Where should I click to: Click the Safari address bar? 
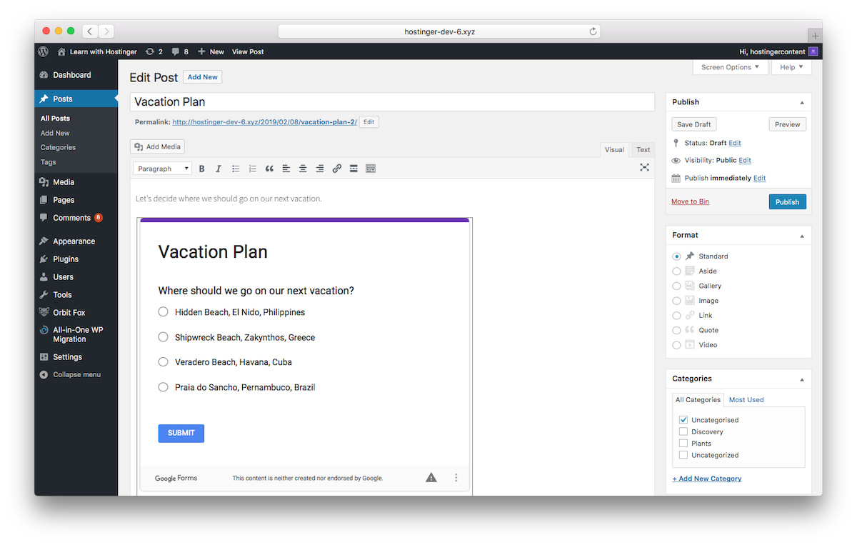(439, 31)
